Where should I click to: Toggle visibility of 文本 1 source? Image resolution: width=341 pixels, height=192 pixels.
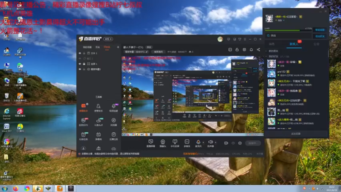coord(80,53)
